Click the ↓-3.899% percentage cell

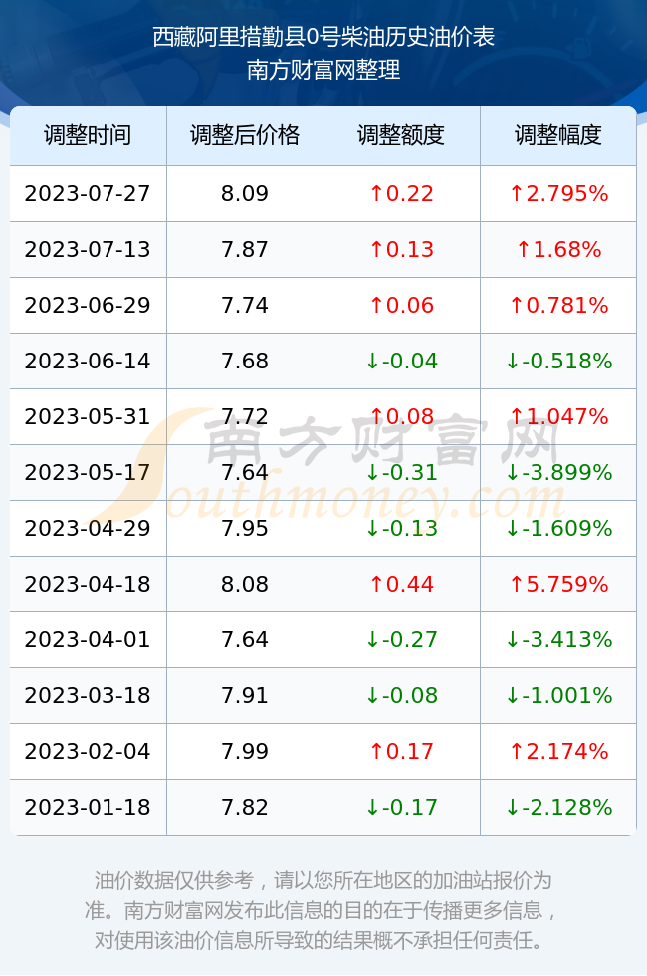click(558, 472)
